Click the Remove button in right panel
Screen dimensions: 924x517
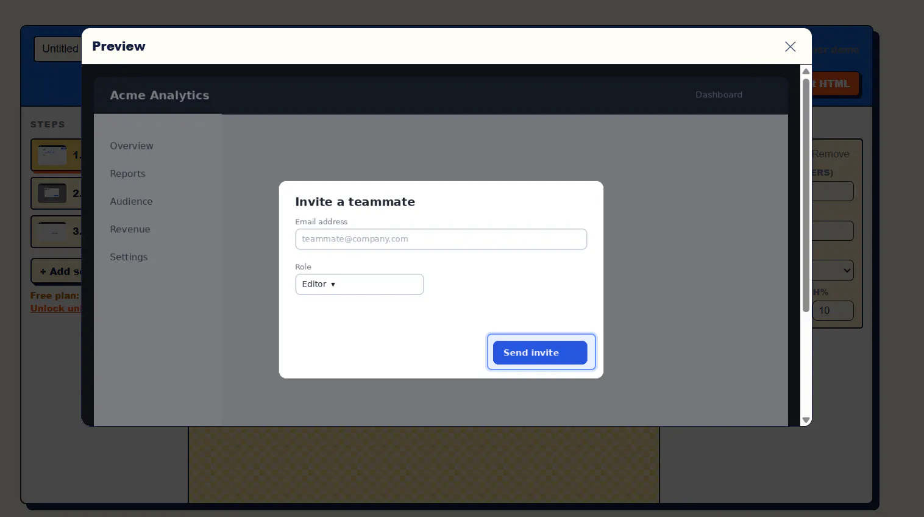pyautogui.click(x=830, y=154)
